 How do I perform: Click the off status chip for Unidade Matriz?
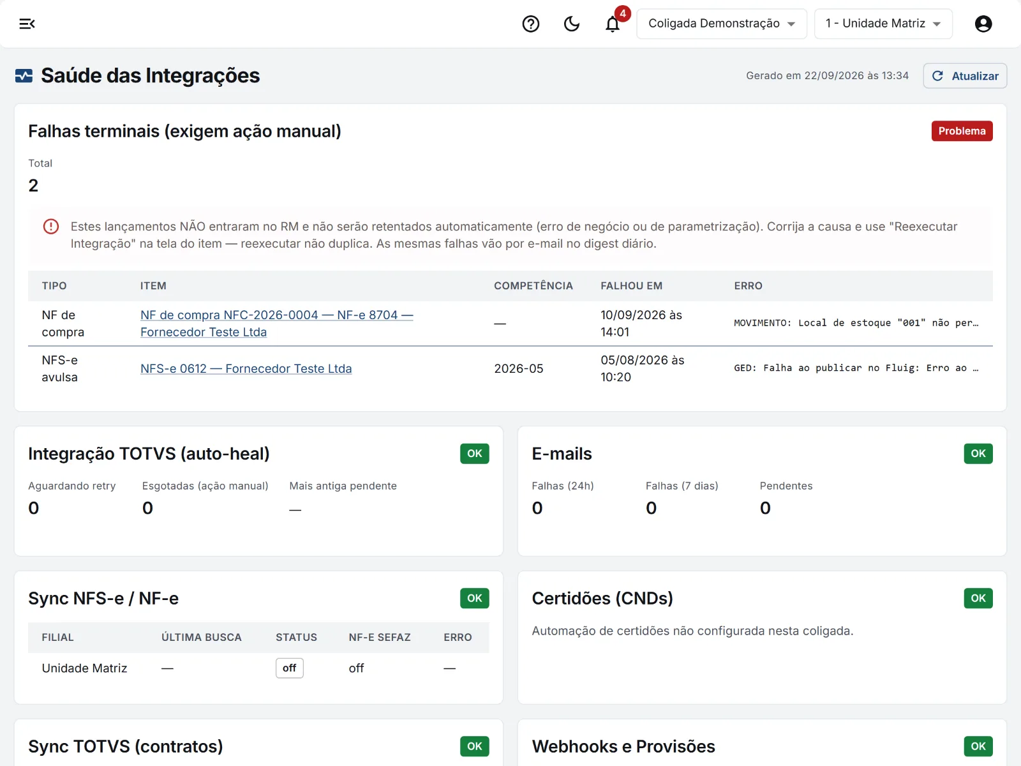[x=289, y=668]
